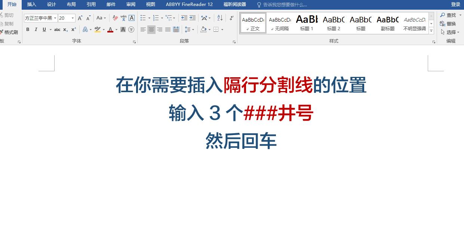This screenshot has height=225, width=464.
Task: Switch to the 插入 ribbon tab
Action: [x=31, y=4]
